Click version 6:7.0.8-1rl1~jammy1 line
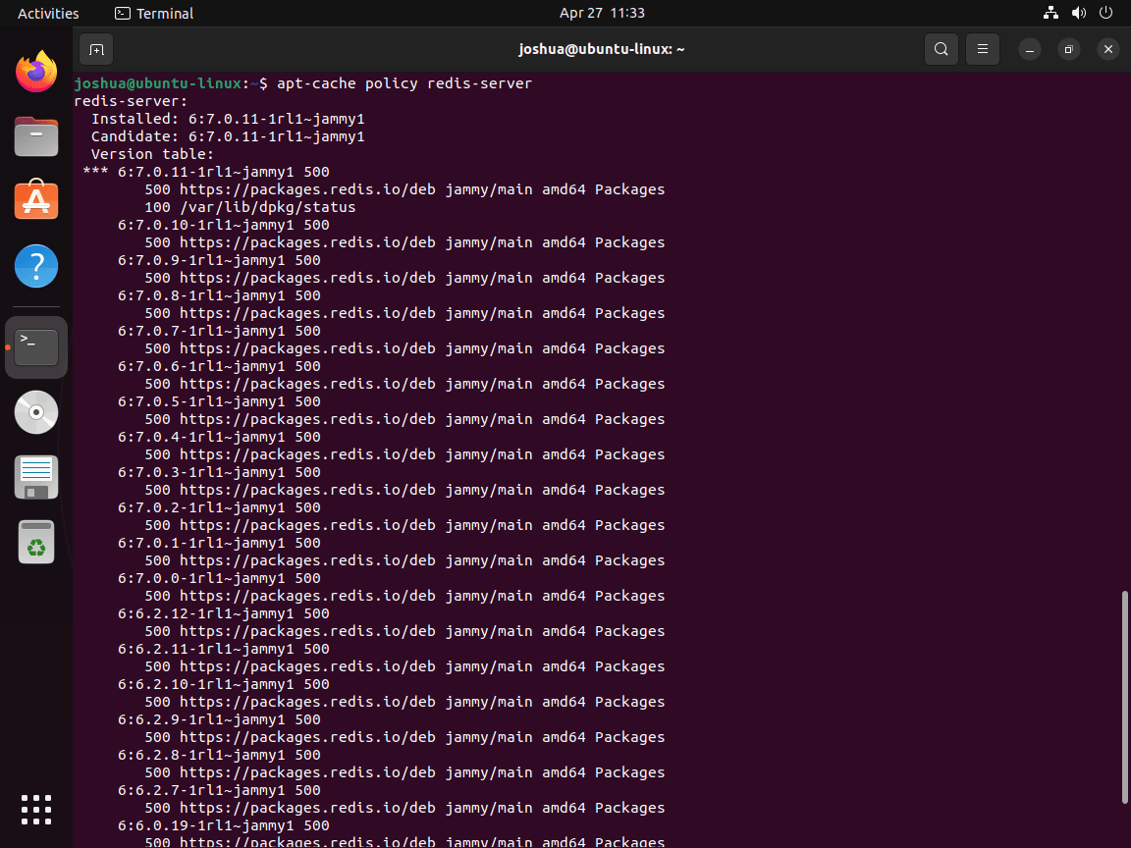 (219, 295)
